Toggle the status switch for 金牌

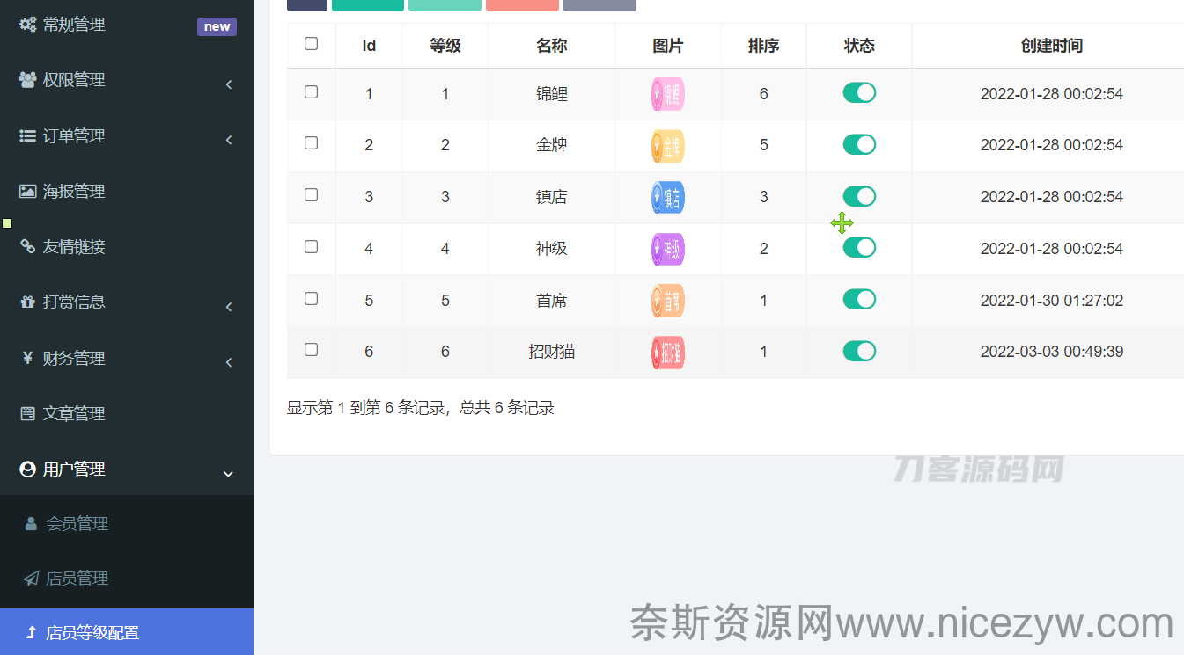tap(859, 144)
